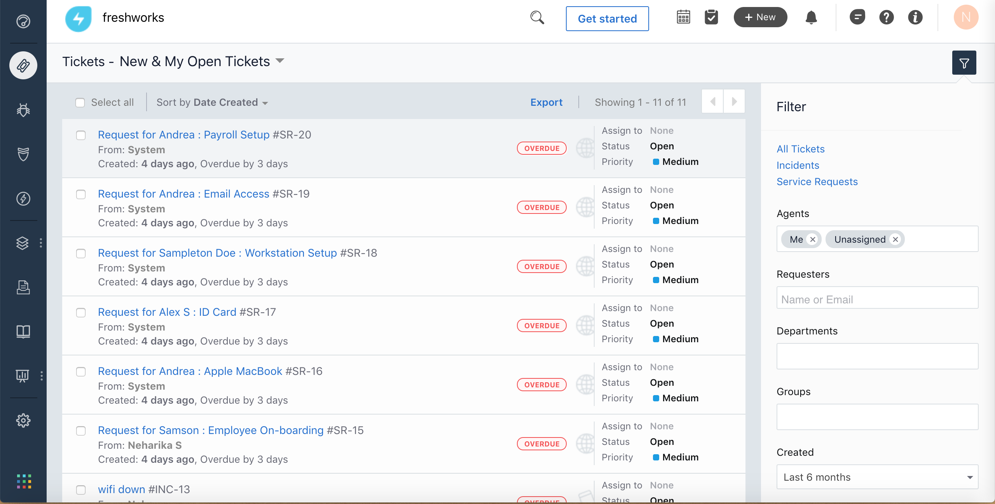The image size is (995, 504).
Task: Click the Export link
Action: pos(546,102)
